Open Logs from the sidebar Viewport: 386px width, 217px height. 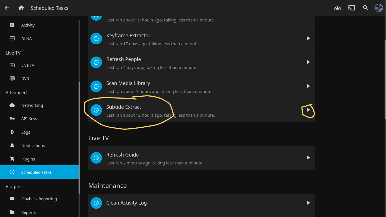pos(25,132)
